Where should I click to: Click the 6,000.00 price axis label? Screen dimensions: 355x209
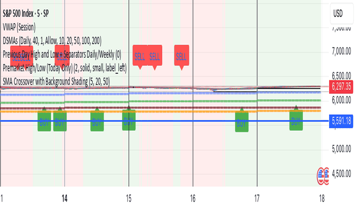tap(341, 100)
